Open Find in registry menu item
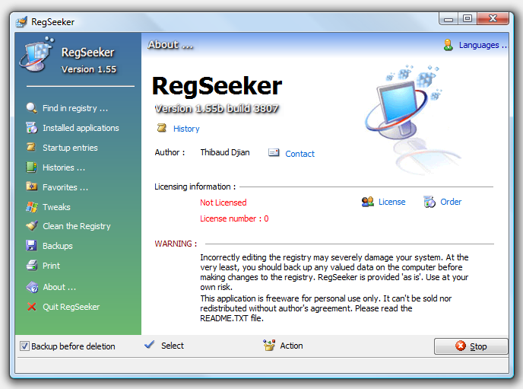Viewport: 523px width, 389px height. (75, 108)
